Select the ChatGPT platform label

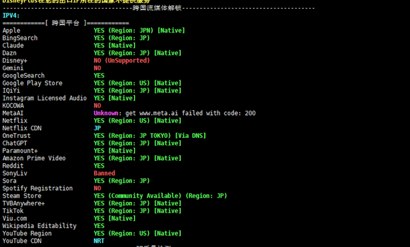coord(15,143)
